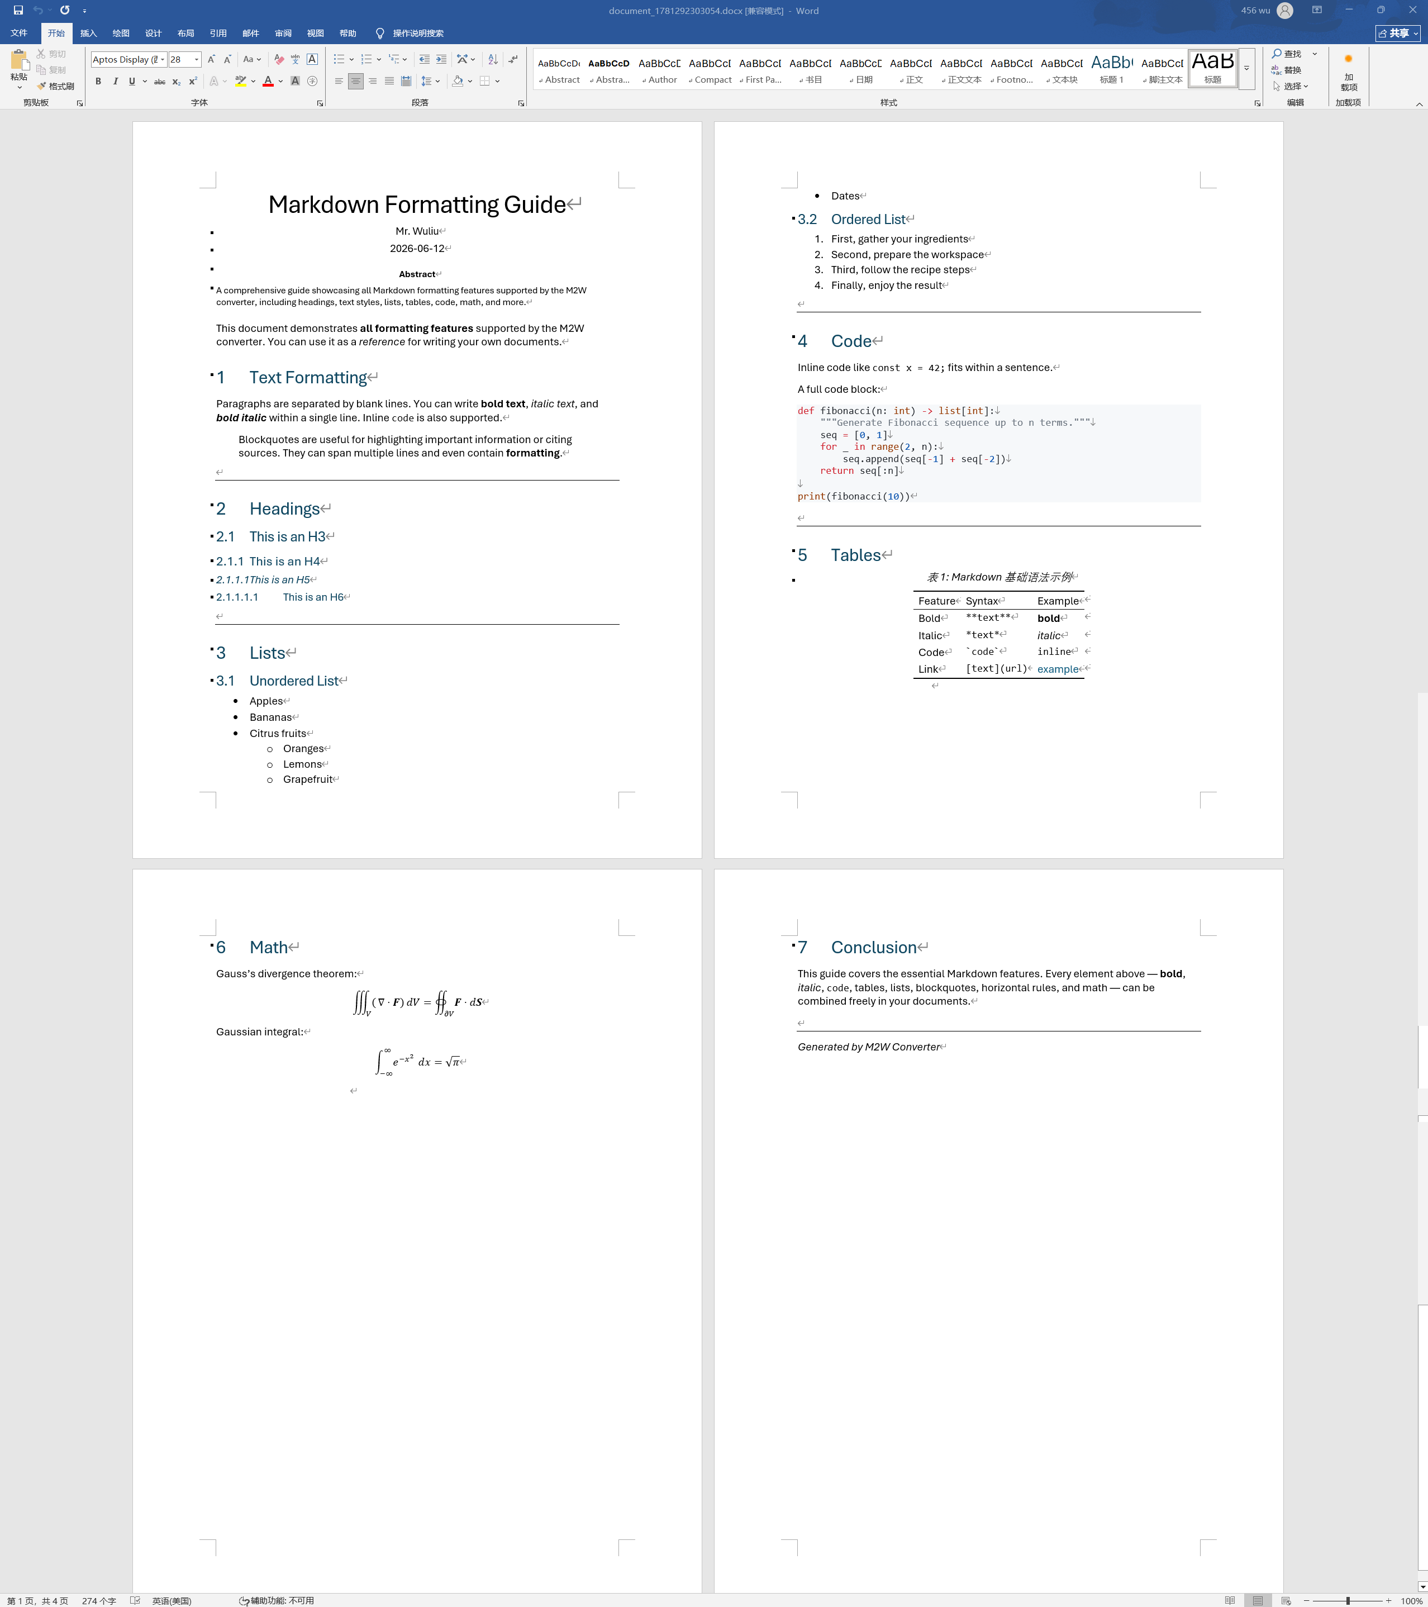1428x1607 pixels.
Task: Expand the bullet list dropdown arrow
Action: tap(351, 60)
